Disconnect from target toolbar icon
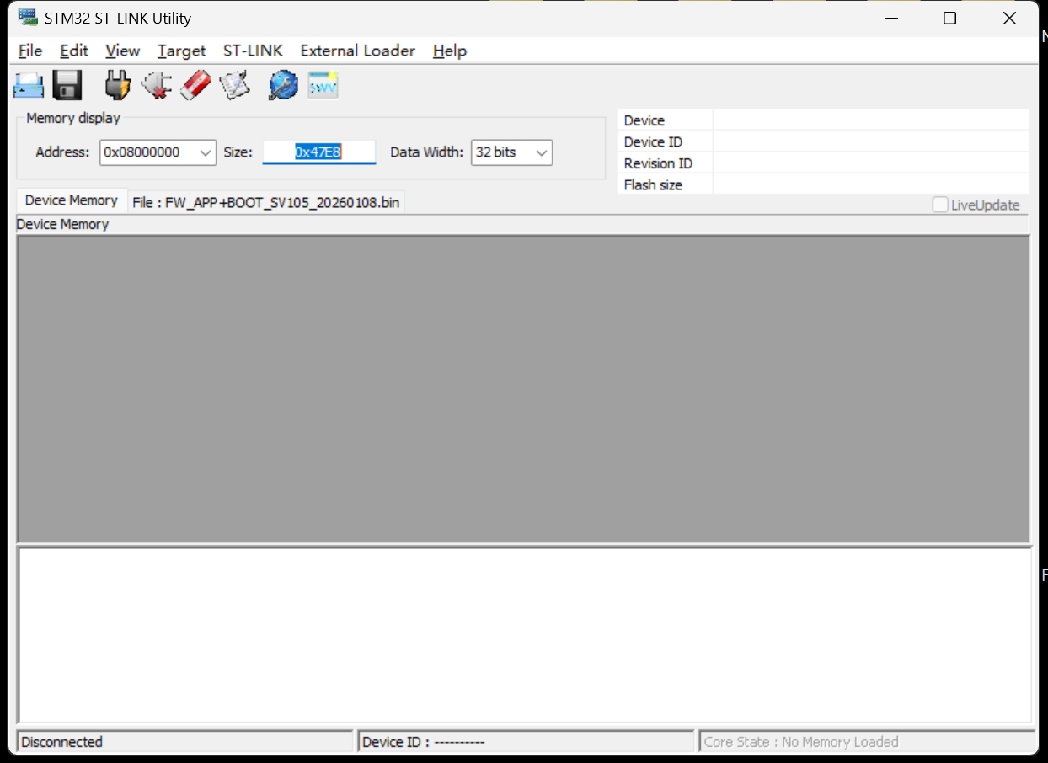Viewport: 1048px width, 763px height. [x=157, y=85]
